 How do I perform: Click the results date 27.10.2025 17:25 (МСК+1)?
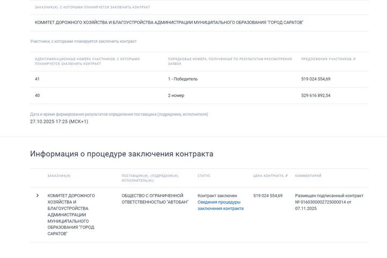59,121
